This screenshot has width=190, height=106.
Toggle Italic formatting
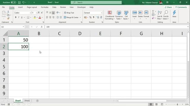coord(19,17)
